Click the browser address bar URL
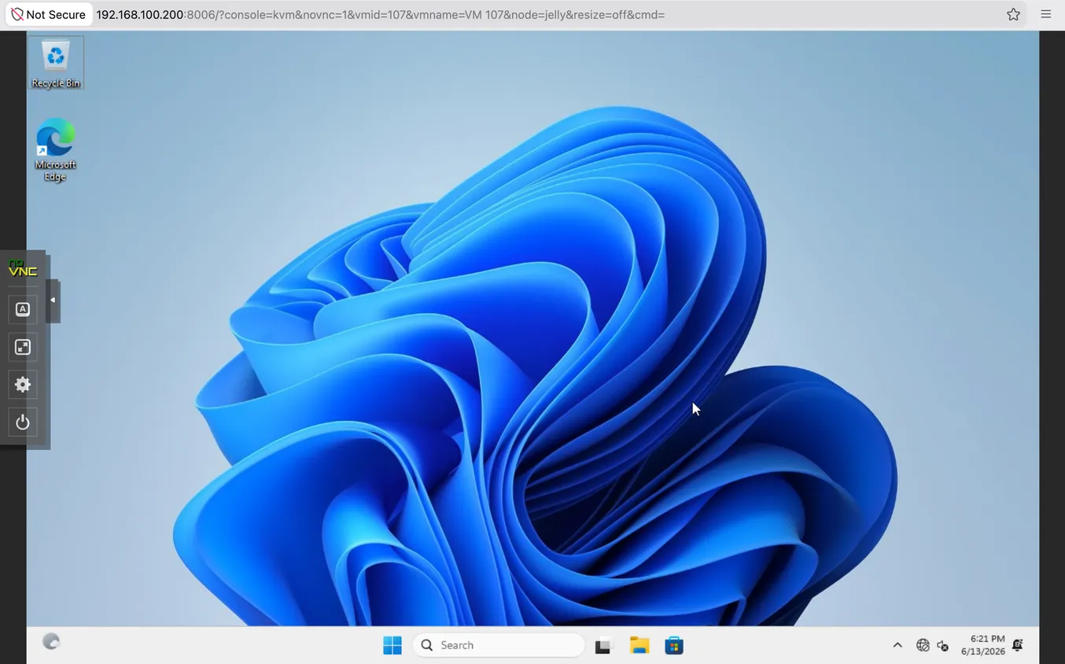The image size is (1065, 664). 381,14
